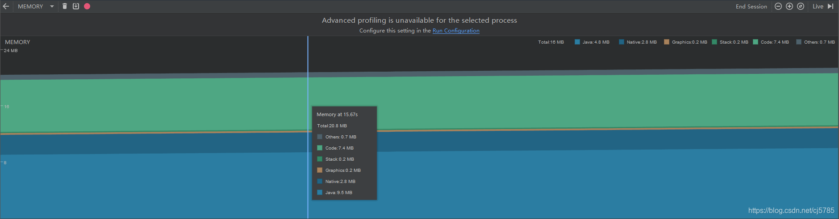Reset zoom to fit the timeline

click(801, 6)
